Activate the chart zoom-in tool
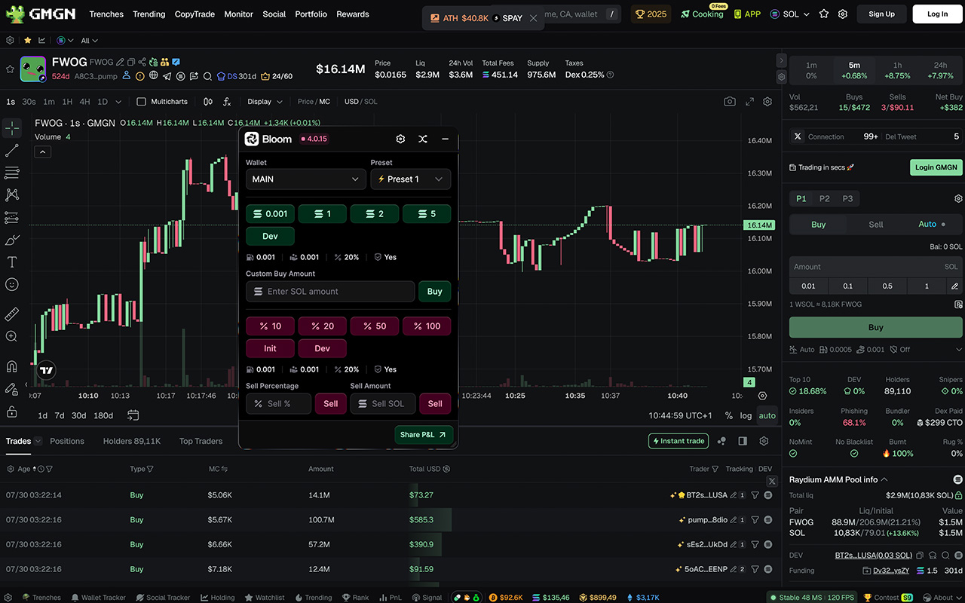The height and width of the screenshot is (603, 965). (x=12, y=337)
